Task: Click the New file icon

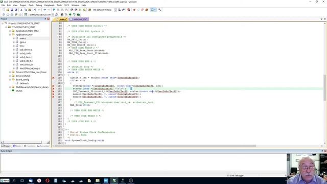Action: (4, 10)
